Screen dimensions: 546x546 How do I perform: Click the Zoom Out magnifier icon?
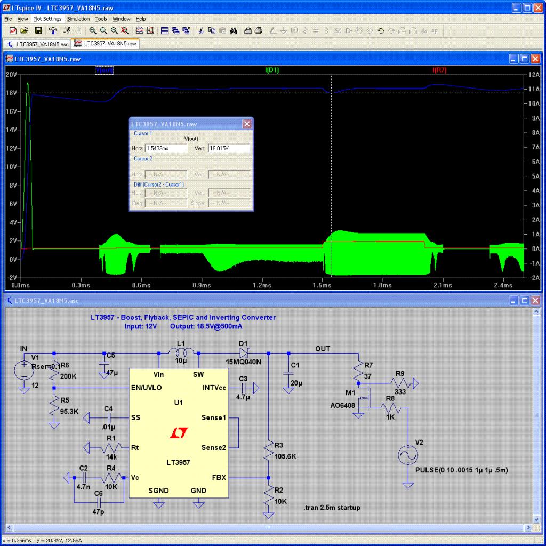pyautogui.click(x=114, y=30)
